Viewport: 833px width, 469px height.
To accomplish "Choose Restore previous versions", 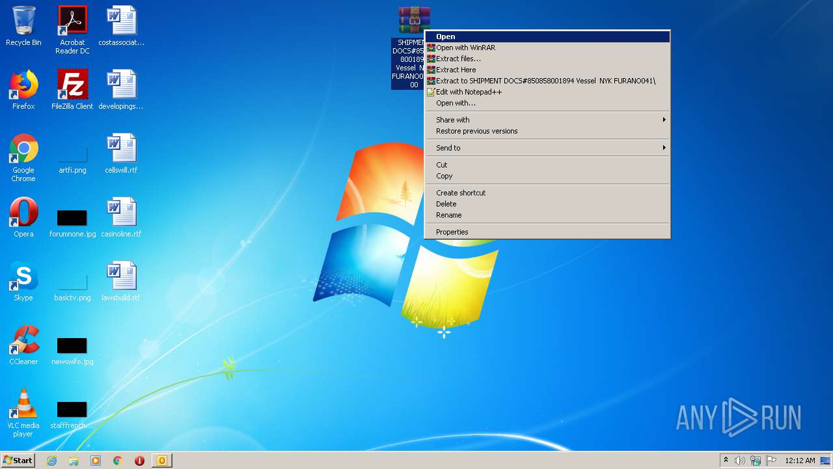I will click(x=547, y=131).
